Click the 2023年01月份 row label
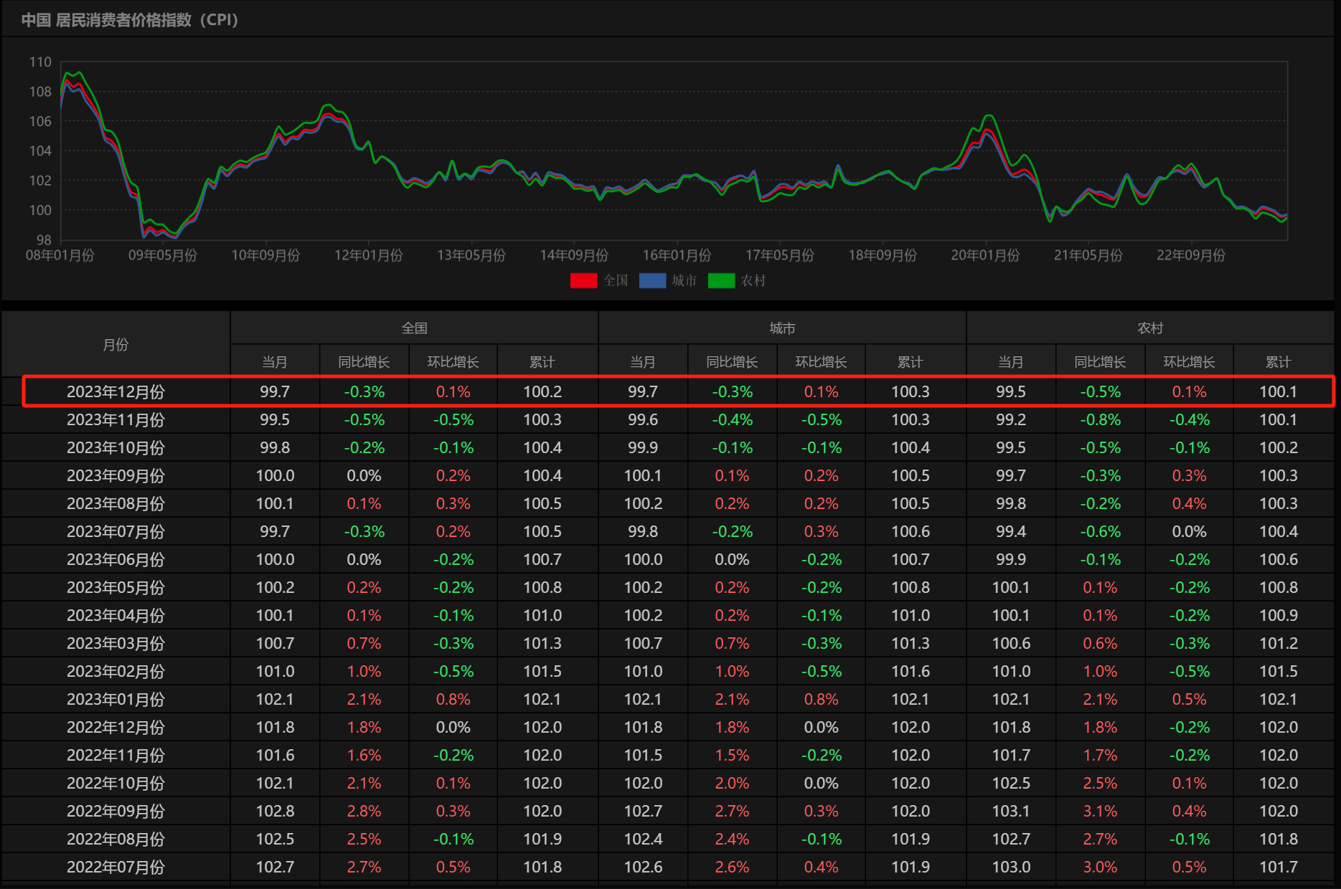The width and height of the screenshot is (1341, 889). point(116,700)
